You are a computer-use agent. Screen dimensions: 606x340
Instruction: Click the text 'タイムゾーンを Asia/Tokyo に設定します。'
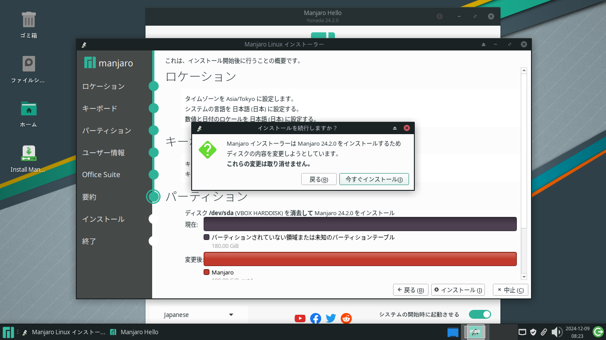click(240, 99)
